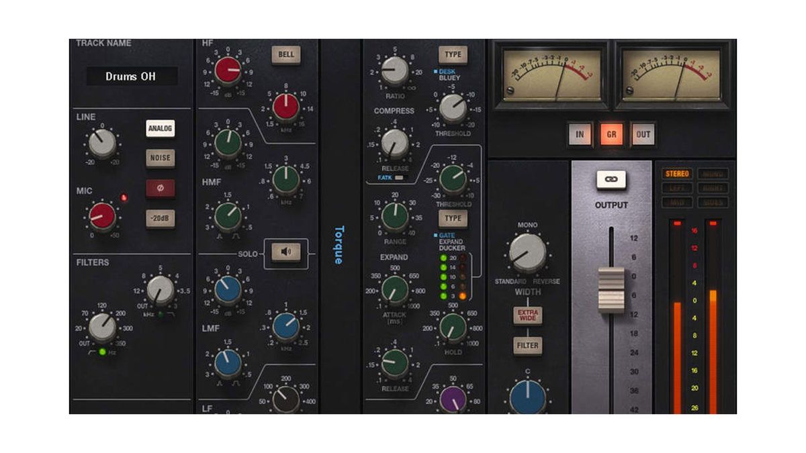Toggle ANALOG mode on
The image size is (806, 453).
click(x=159, y=129)
